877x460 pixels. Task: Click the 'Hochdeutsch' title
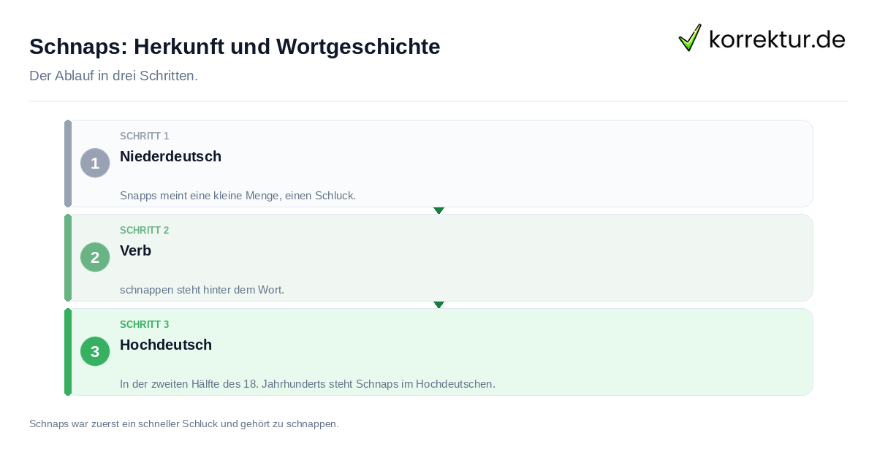click(x=166, y=345)
